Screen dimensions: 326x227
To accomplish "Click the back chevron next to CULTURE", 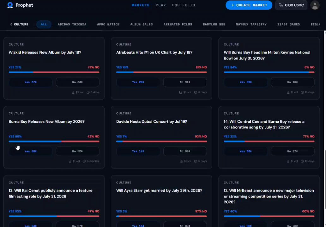I will click(11, 24).
